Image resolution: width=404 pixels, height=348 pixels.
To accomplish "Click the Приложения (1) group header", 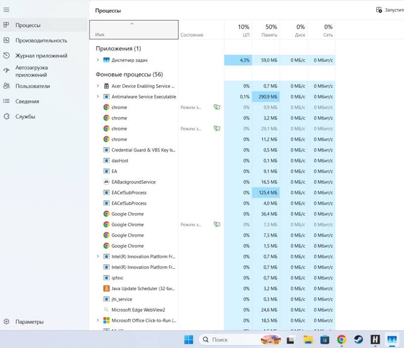I will pyautogui.click(x=118, y=48).
